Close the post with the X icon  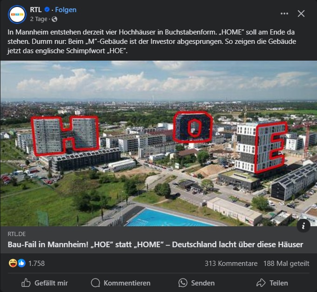click(301, 14)
